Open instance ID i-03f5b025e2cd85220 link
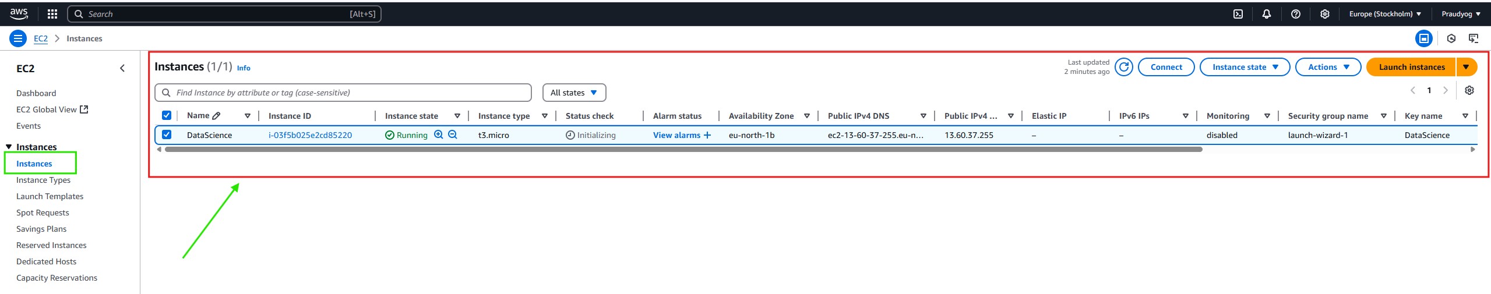Viewport: 1491px width, 294px height. (x=310, y=135)
